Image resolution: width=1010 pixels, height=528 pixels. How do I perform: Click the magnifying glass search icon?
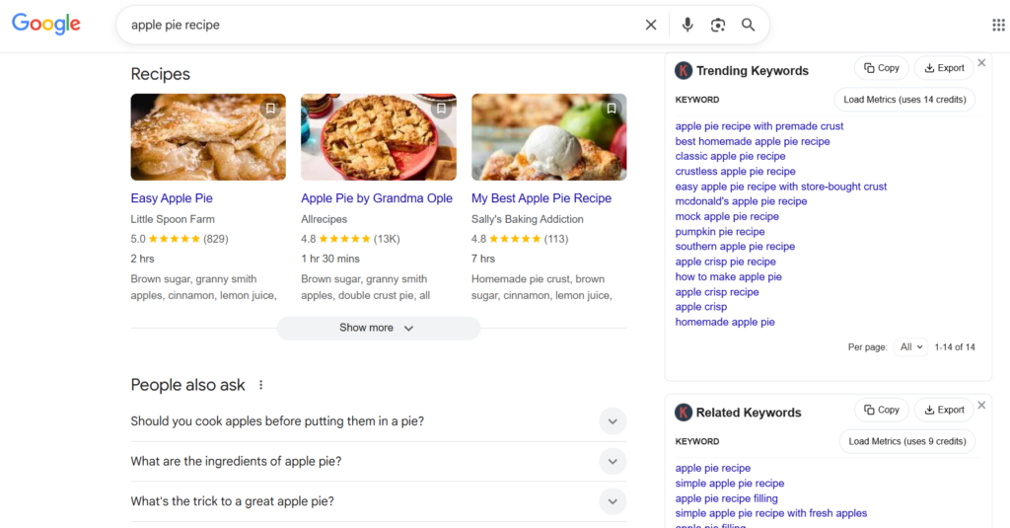(x=749, y=25)
